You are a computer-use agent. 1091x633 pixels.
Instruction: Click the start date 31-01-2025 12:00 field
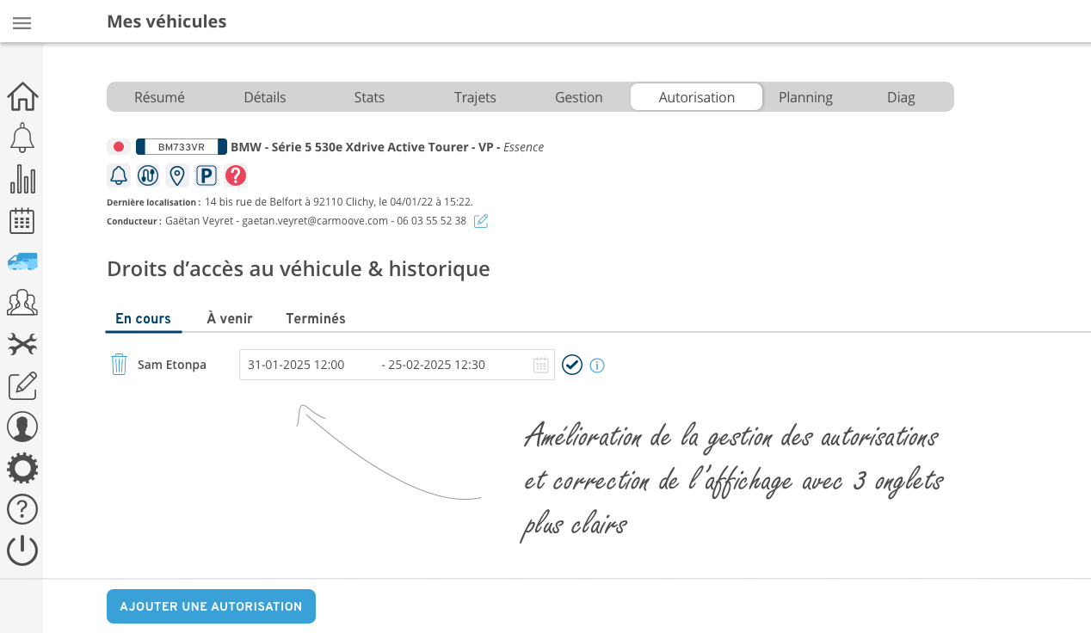296,365
